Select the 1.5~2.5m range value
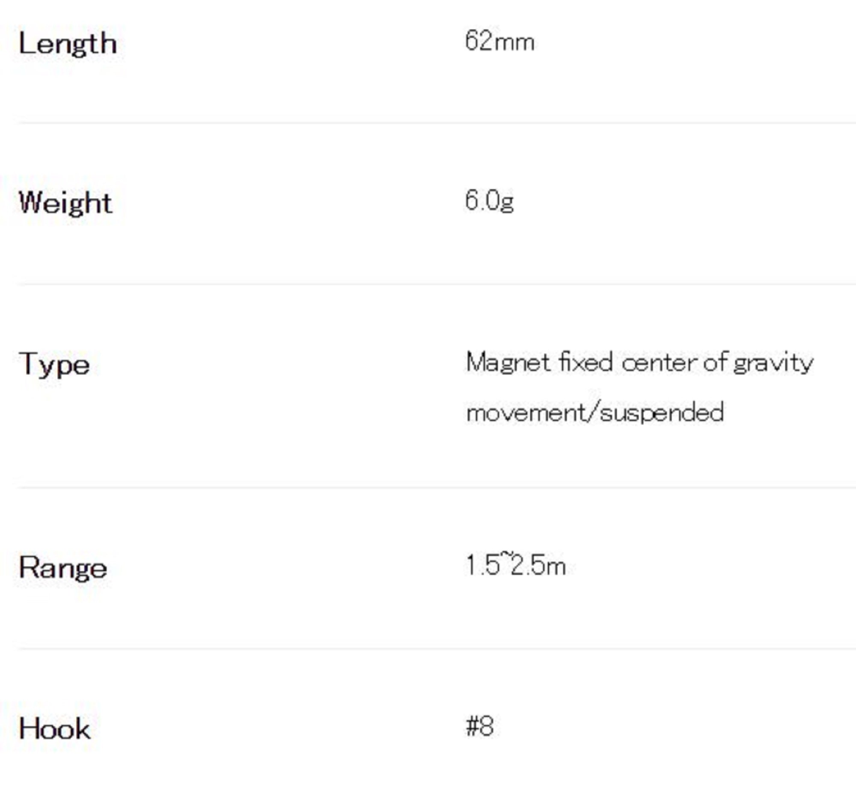The image size is (856, 800). pyautogui.click(x=516, y=565)
